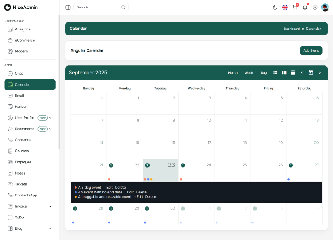Switch calendar to month grid view icon

click(275, 72)
